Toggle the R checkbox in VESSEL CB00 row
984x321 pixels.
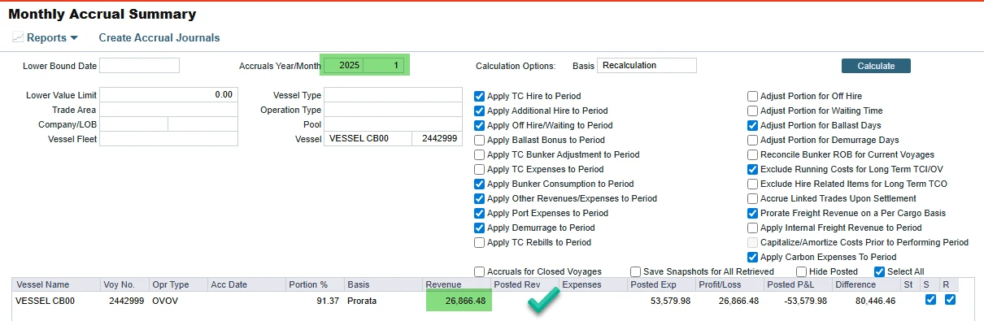(x=950, y=300)
